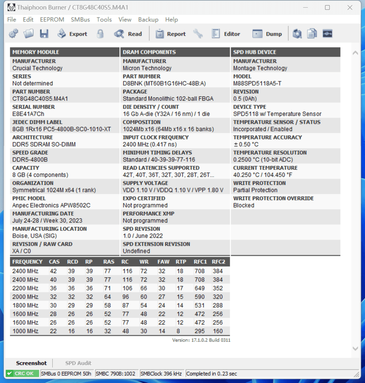Click the wrench tool icon
This screenshot has height=383, width=365.
coord(198,34)
